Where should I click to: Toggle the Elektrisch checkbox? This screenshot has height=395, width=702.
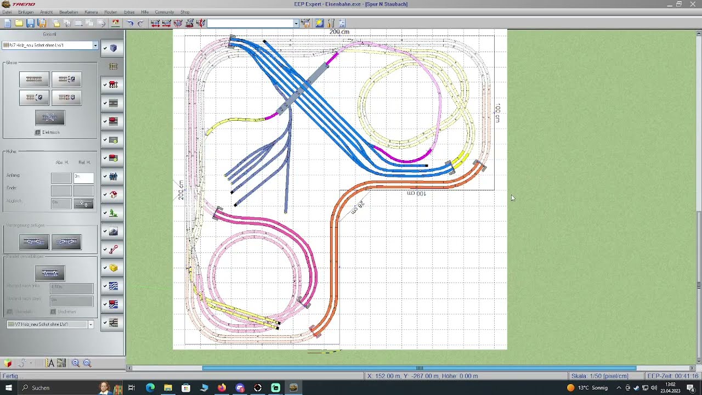pos(38,132)
